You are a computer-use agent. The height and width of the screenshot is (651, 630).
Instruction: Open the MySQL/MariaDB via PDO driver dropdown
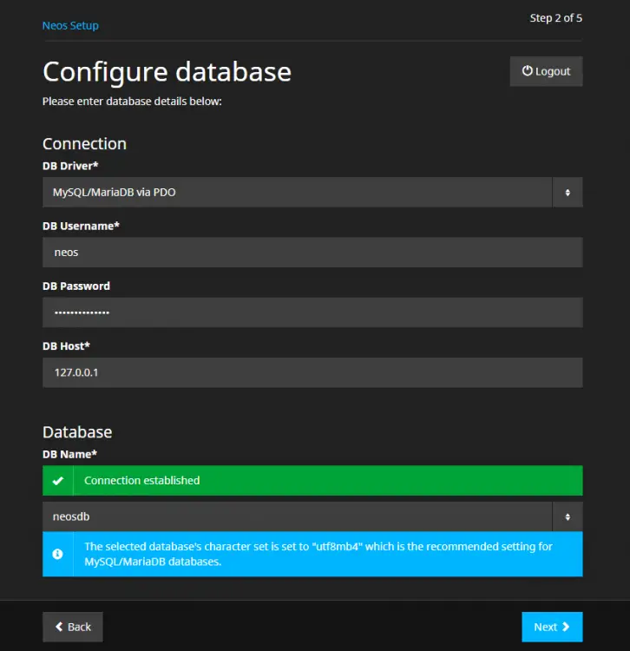[297, 193]
